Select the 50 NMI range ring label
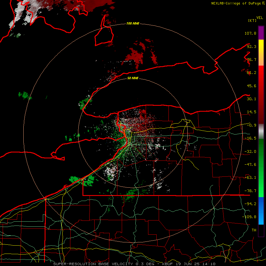The height and width of the screenshot is (266, 266). click(133, 78)
